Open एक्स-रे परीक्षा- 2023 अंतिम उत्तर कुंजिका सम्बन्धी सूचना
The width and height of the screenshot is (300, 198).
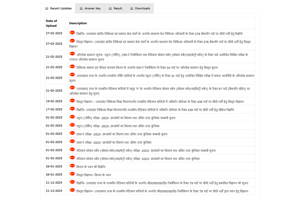(122, 134)
